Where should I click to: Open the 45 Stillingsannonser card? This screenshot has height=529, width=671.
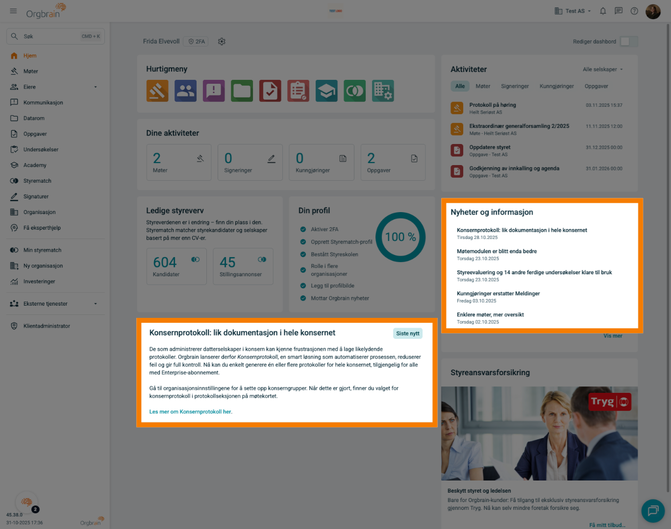click(243, 266)
